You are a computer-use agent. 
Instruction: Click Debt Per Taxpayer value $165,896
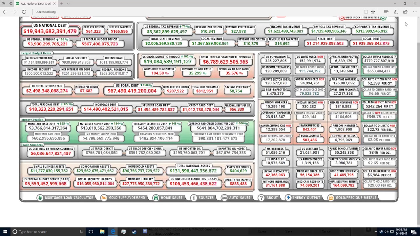(119, 31)
